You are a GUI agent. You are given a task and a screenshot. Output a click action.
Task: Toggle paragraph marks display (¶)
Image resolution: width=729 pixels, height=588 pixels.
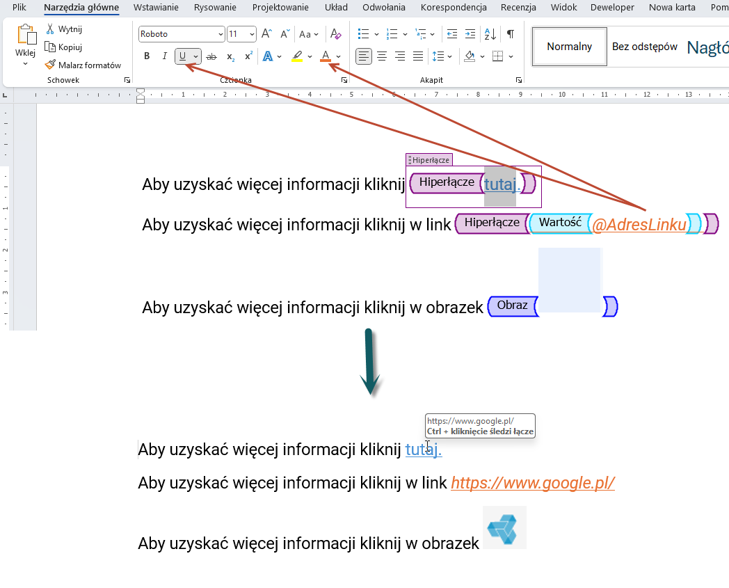click(x=511, y=34)
